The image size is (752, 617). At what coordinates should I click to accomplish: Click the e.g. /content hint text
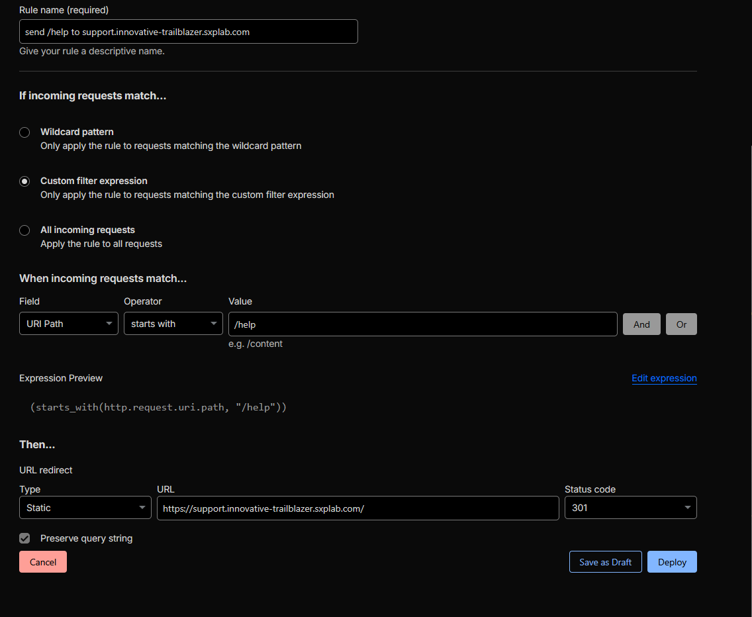[256, 344]
